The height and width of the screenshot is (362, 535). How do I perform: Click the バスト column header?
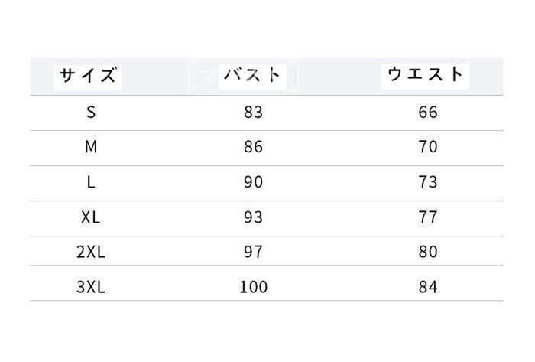[x=252, y=76]
